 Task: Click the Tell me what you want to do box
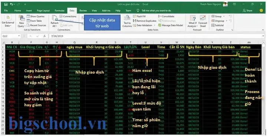coord(156,10)
